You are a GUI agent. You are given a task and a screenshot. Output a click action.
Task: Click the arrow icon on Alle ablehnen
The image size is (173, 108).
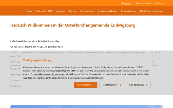[x=146, y=85]
